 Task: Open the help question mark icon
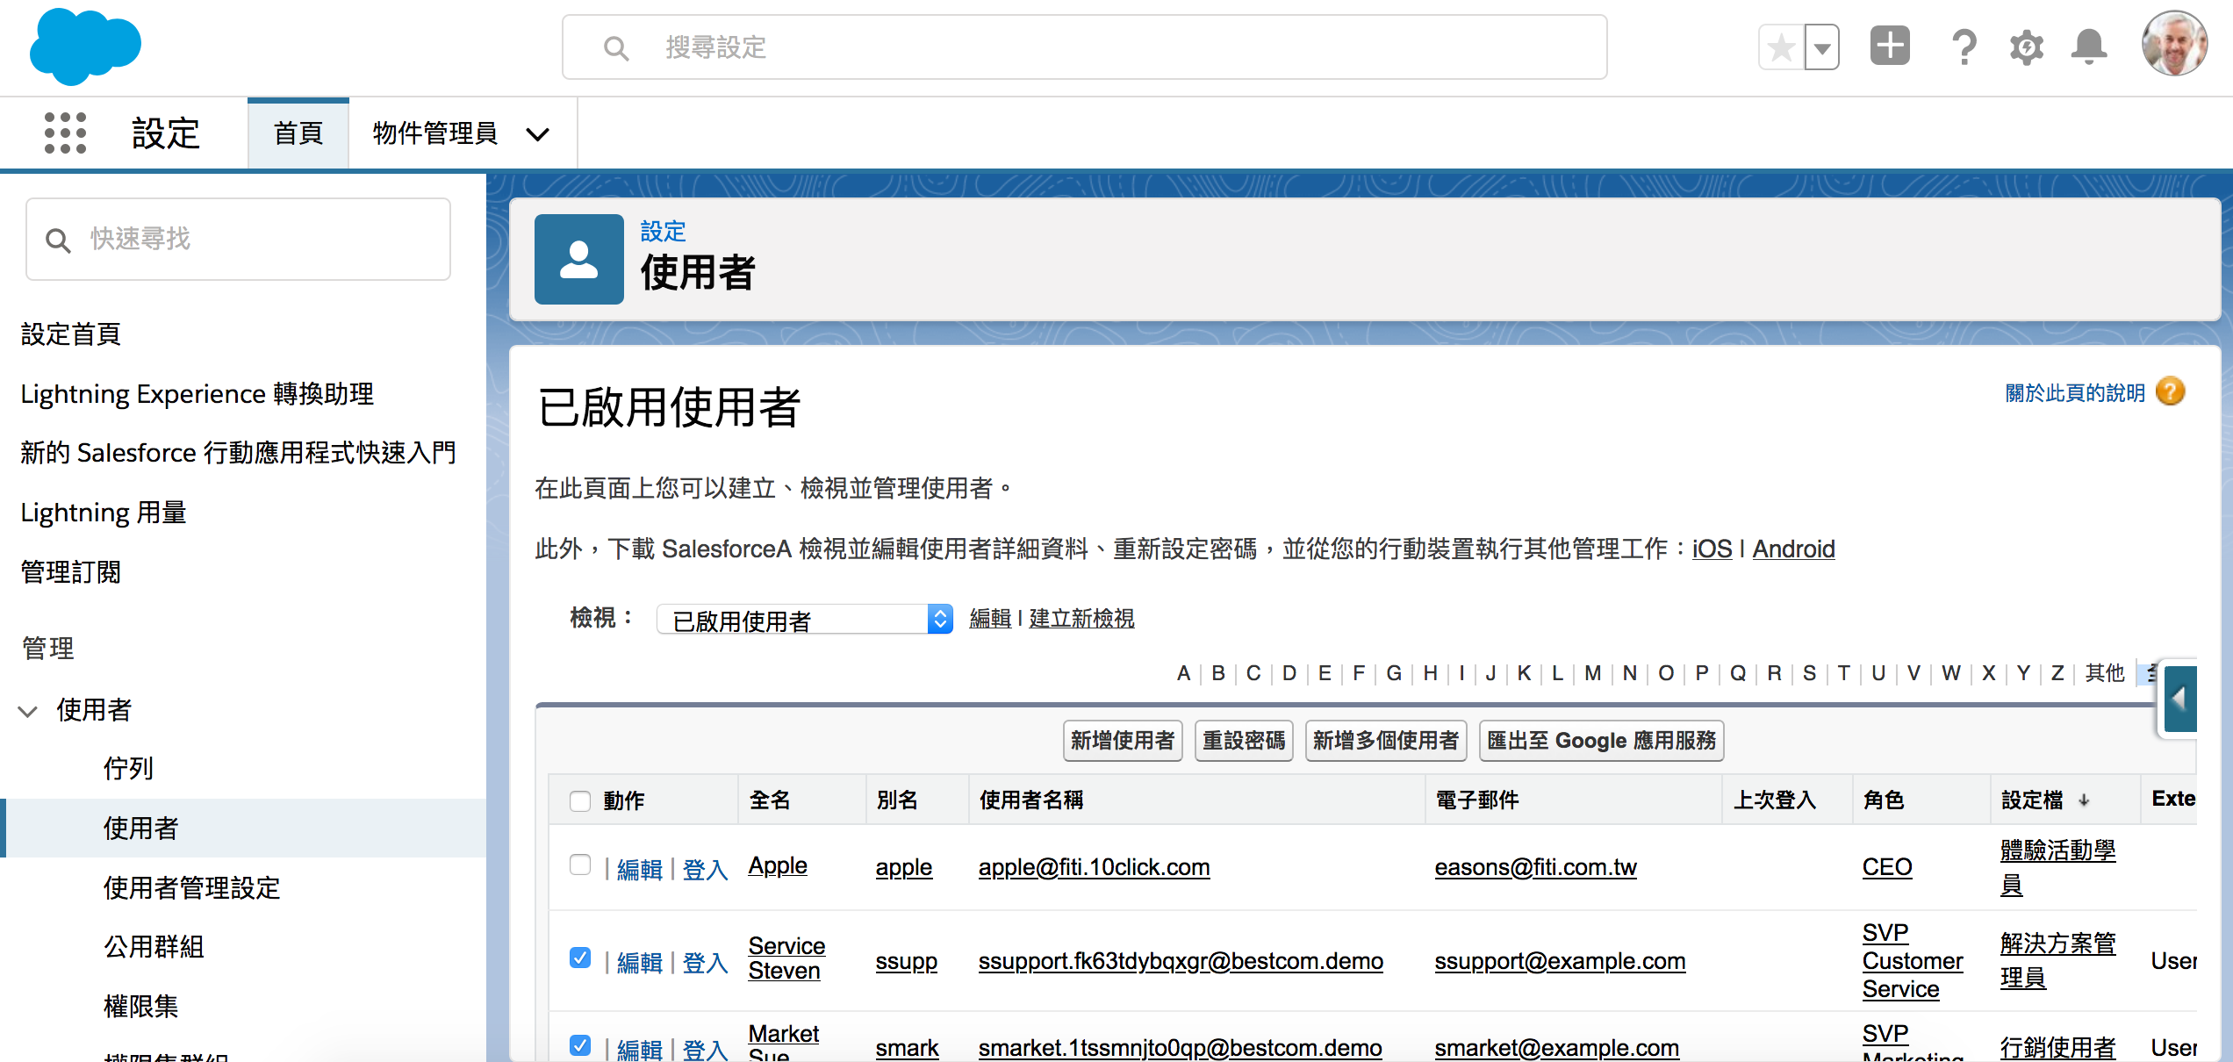(1964, 47)
